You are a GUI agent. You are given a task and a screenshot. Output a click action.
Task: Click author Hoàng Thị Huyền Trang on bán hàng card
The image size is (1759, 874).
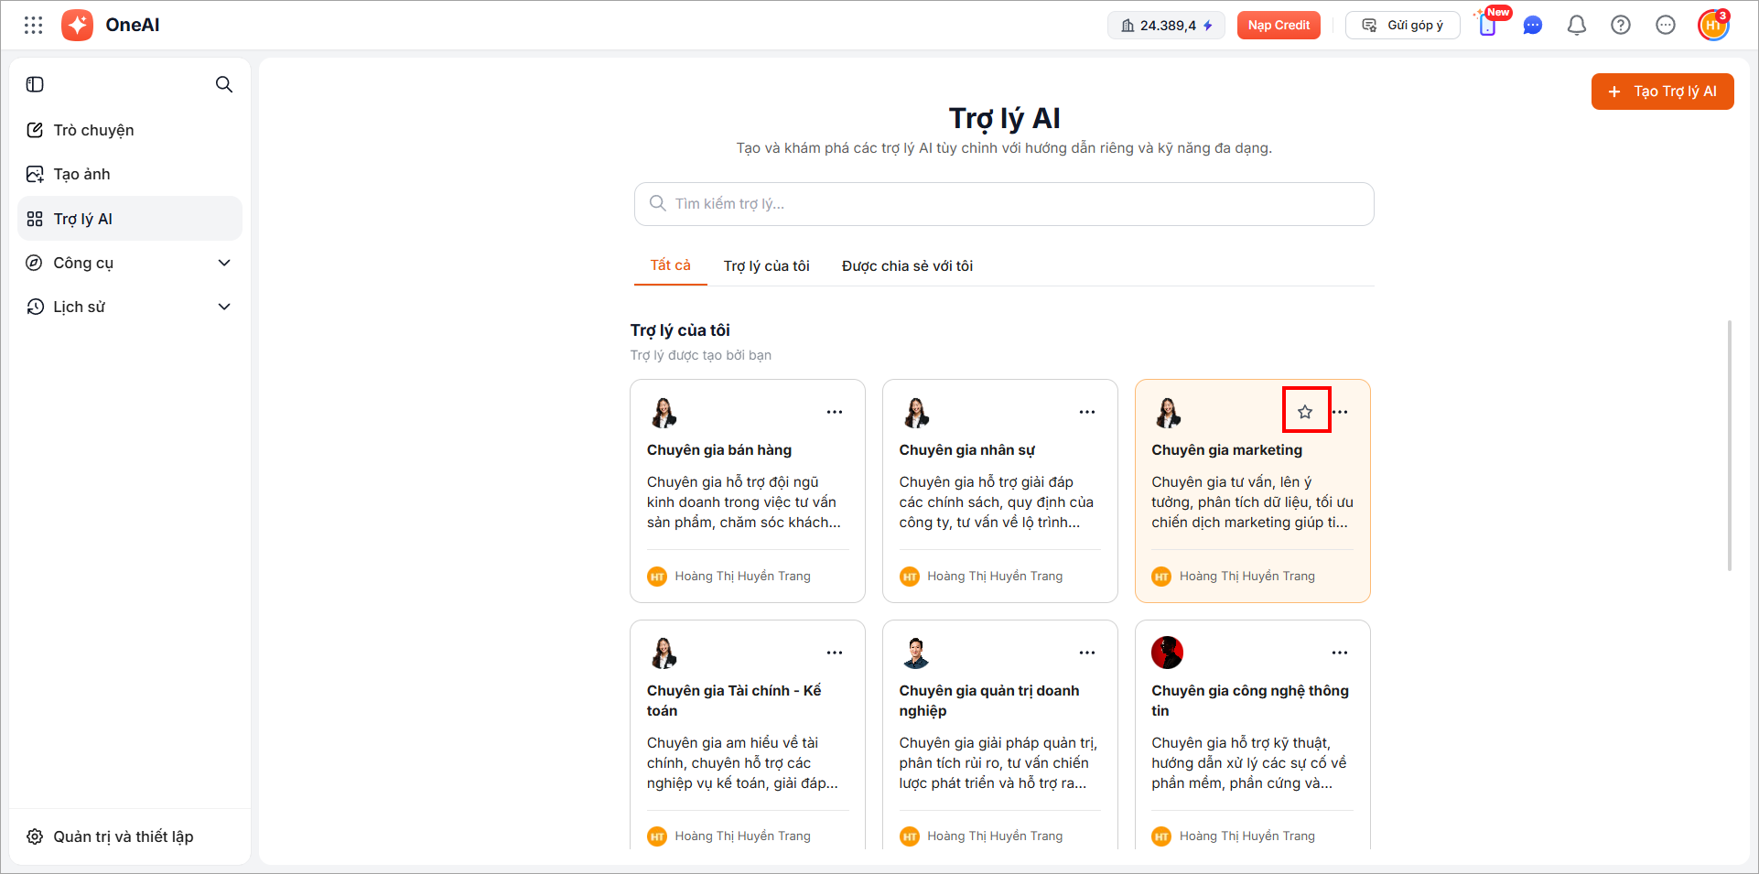tap(742, 577)
